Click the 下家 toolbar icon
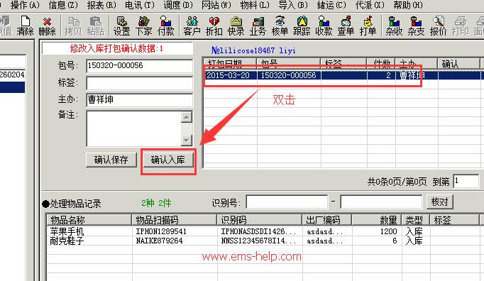Image resolution: width=484 pixels, height=281 pixels. (143, 26)
